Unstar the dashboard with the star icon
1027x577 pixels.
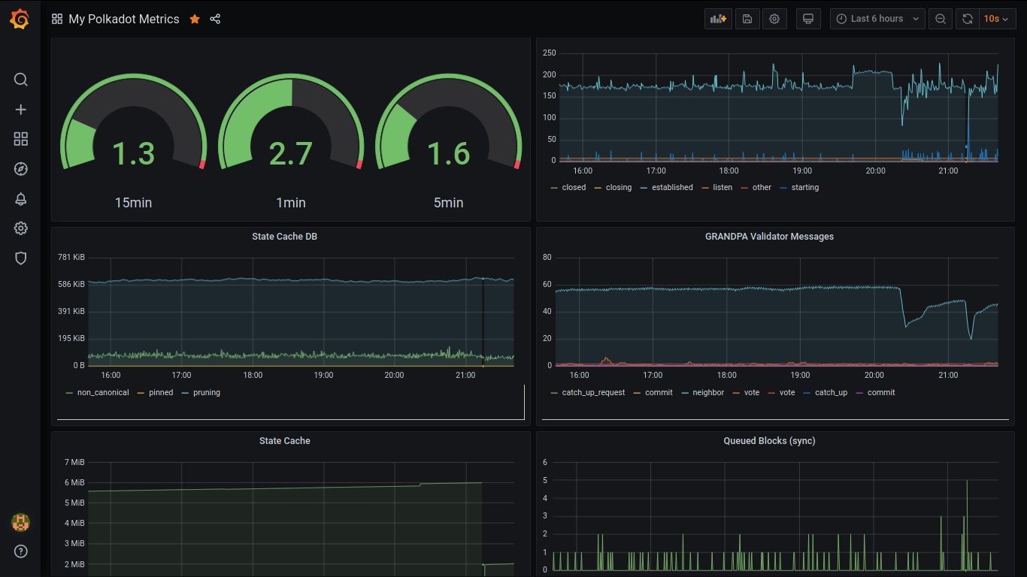(195, 20)
